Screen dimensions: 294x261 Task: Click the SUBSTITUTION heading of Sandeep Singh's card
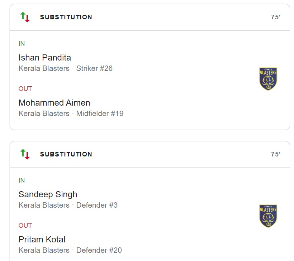[66, 154]
